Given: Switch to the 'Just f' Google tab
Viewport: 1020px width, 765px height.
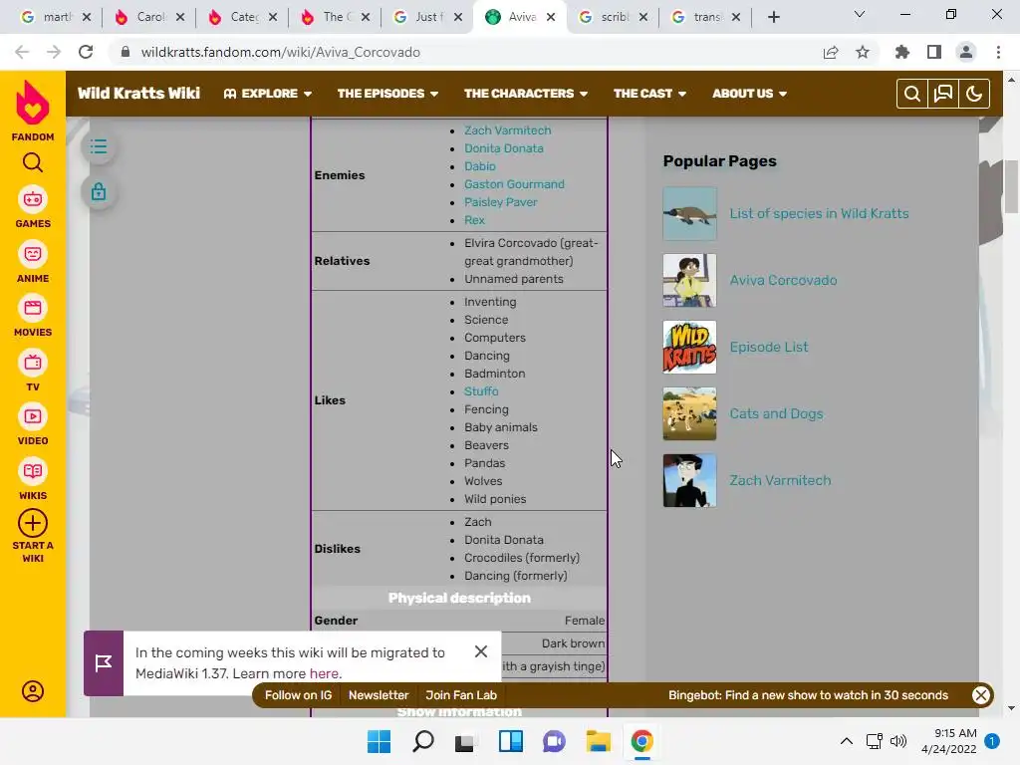Looking at the screenshot, I should pyautogui.click(x=428, y=17).
